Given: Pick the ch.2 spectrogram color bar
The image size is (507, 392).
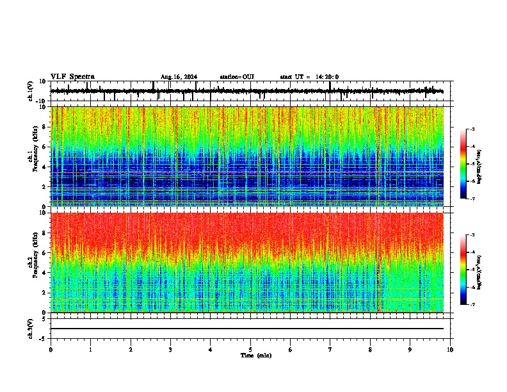Looking at the screenshot, I should (x=463, y=270).
